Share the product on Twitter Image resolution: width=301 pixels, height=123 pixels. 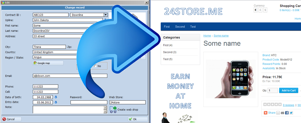[x=291, y=113]
